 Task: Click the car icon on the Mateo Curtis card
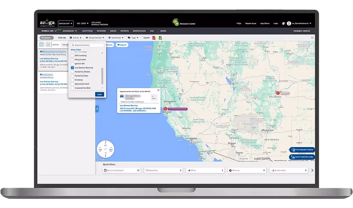coord(41,52)
